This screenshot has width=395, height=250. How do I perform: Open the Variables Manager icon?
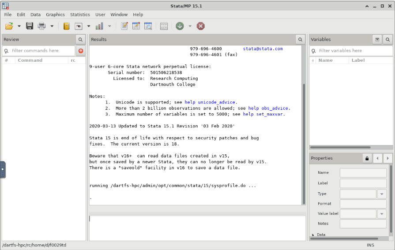[x=164, y=26]
